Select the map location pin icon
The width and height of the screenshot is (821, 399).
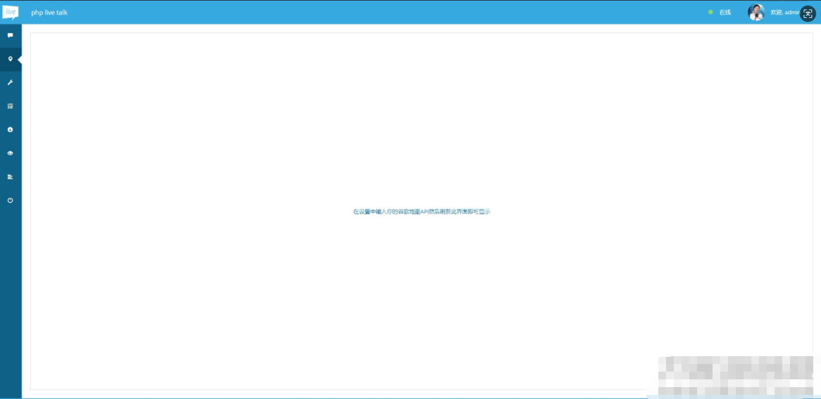(x=10, y=59)
